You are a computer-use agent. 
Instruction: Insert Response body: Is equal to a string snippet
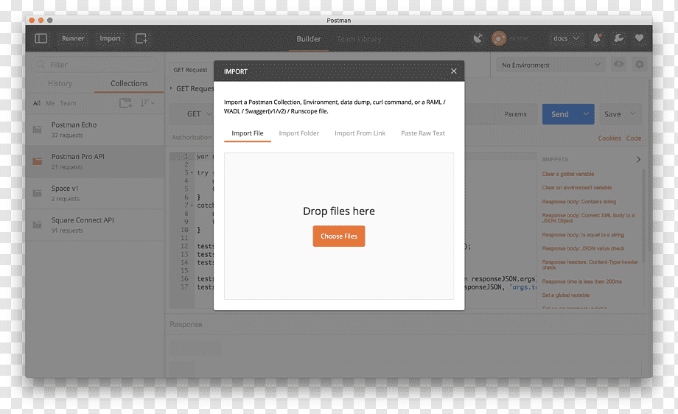pyautogui.click(x=583, y=235)
